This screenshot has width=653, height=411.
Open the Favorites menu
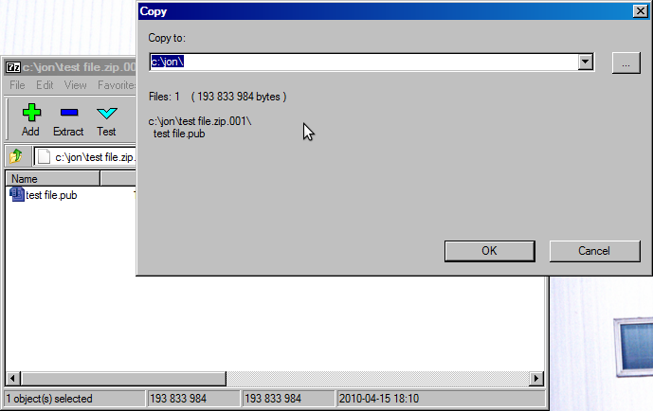coord(117,85)
